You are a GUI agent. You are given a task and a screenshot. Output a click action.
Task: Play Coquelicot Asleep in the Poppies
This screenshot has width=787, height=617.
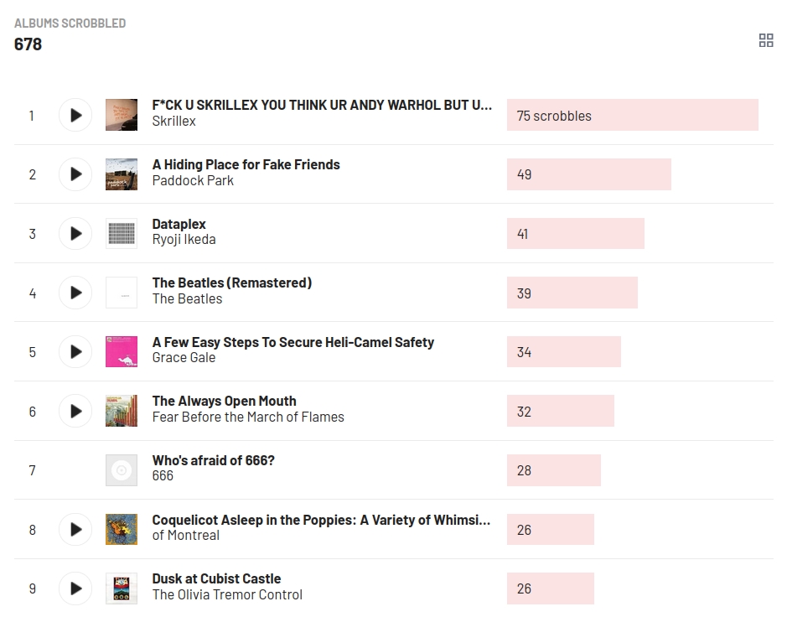click(x=75, y=530)
